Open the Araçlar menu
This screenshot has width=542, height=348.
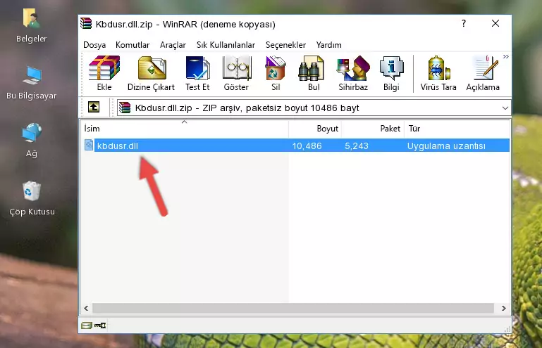pyautogui.click(x=173, y=45)
